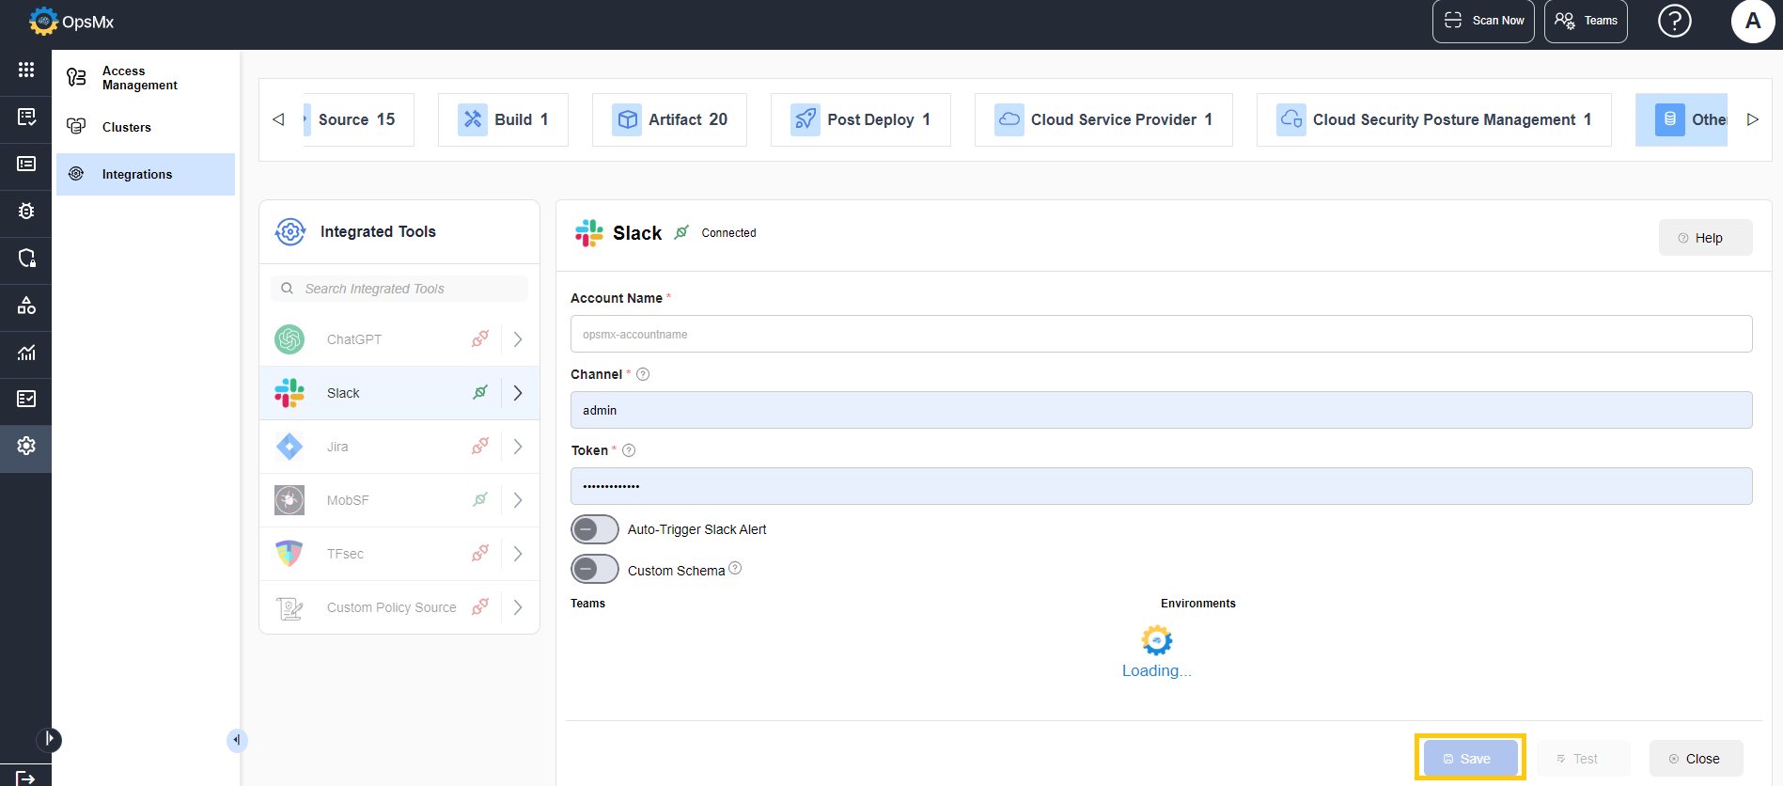Enable the Auto-Trigger Slack Alert toggle

click(x=594, y=529)
